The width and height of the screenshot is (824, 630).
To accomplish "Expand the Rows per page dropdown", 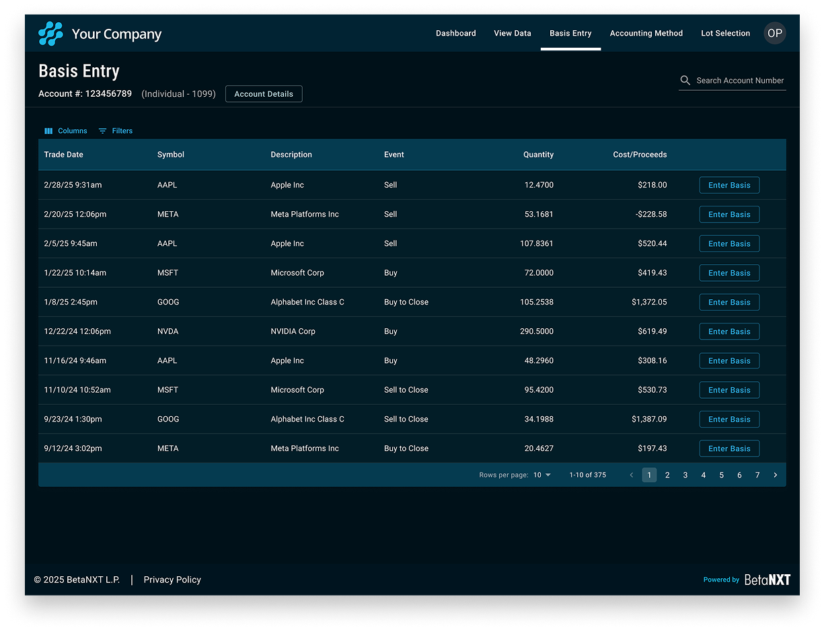I will coord(542,475).
